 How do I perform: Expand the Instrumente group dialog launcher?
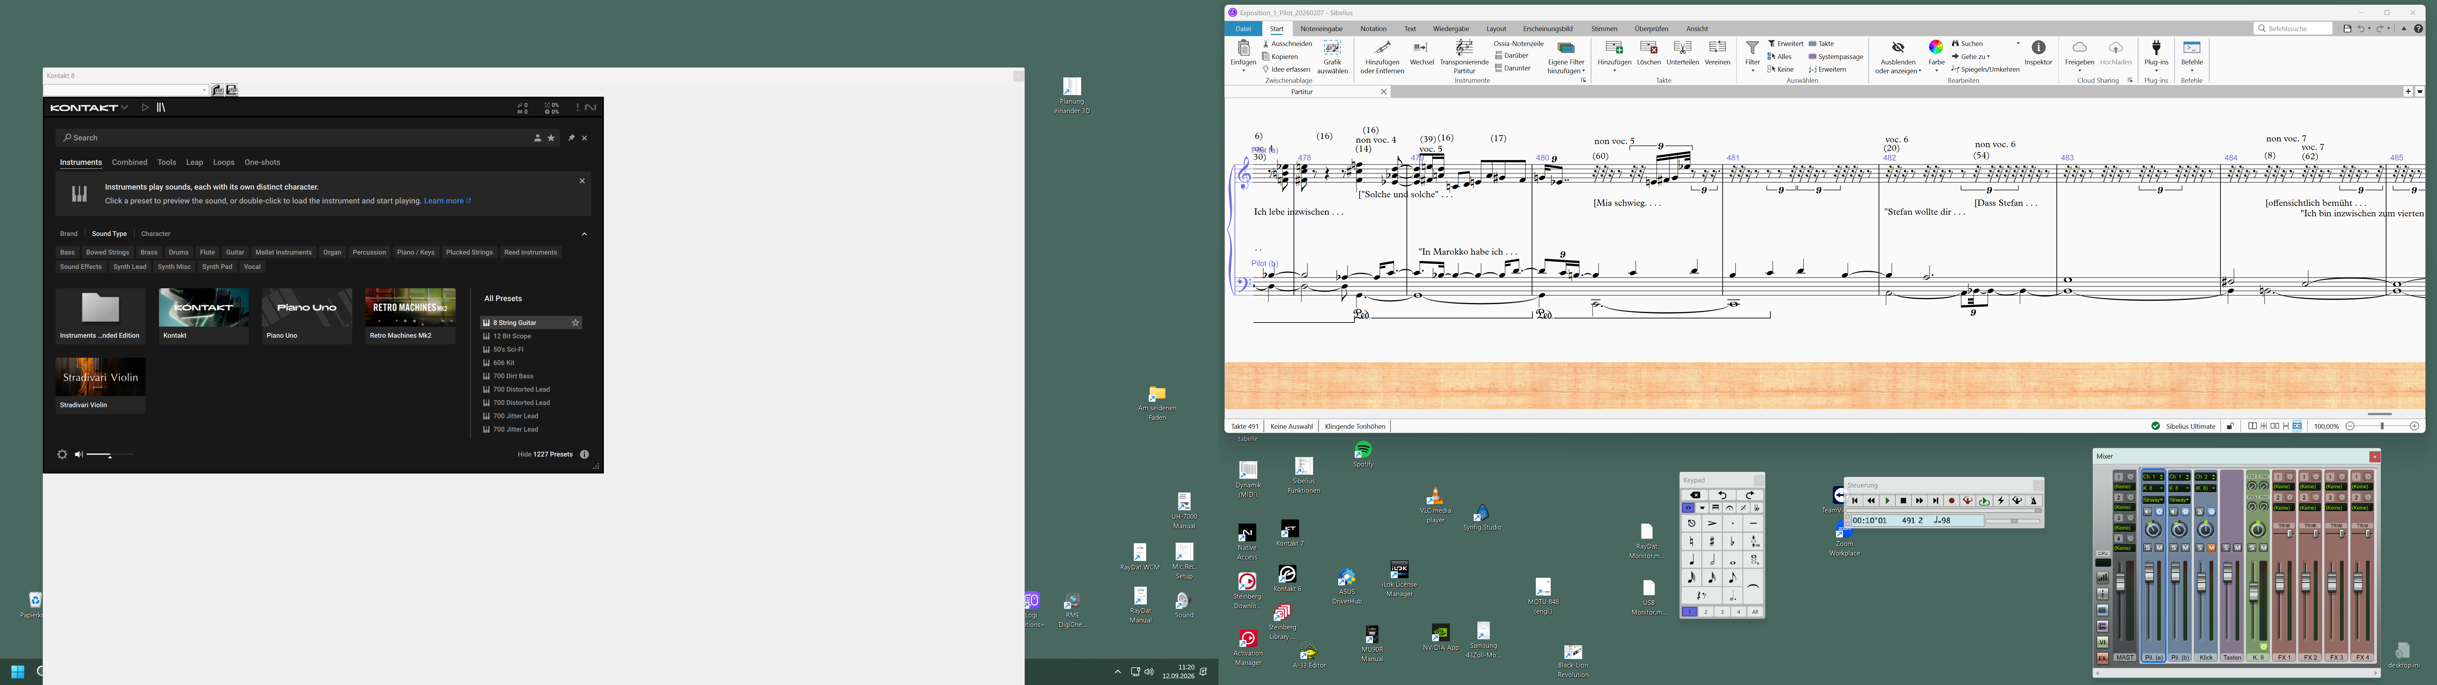point(1584,81)
